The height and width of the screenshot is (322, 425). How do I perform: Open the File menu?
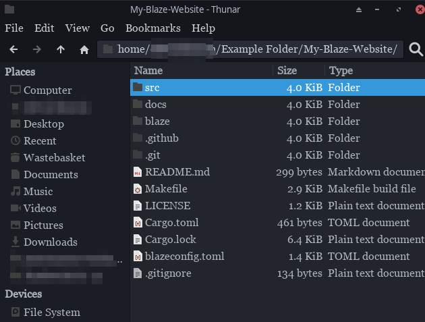[14, 28]
